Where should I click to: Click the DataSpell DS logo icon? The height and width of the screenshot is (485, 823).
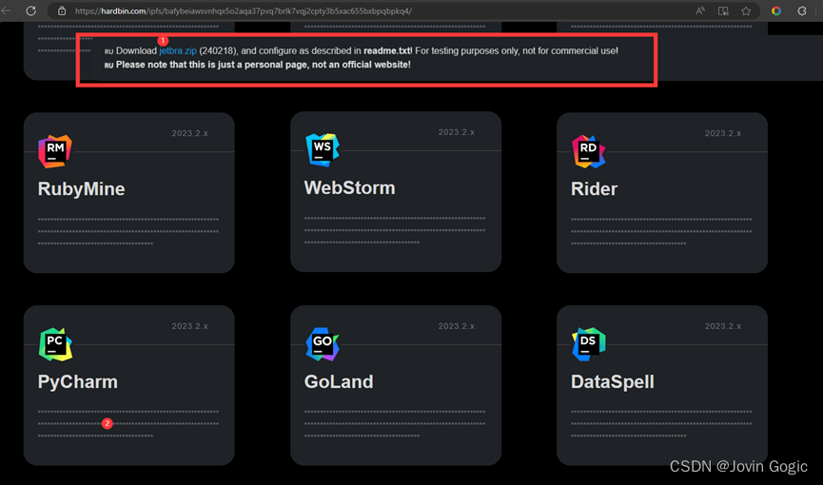click(588, 344)
